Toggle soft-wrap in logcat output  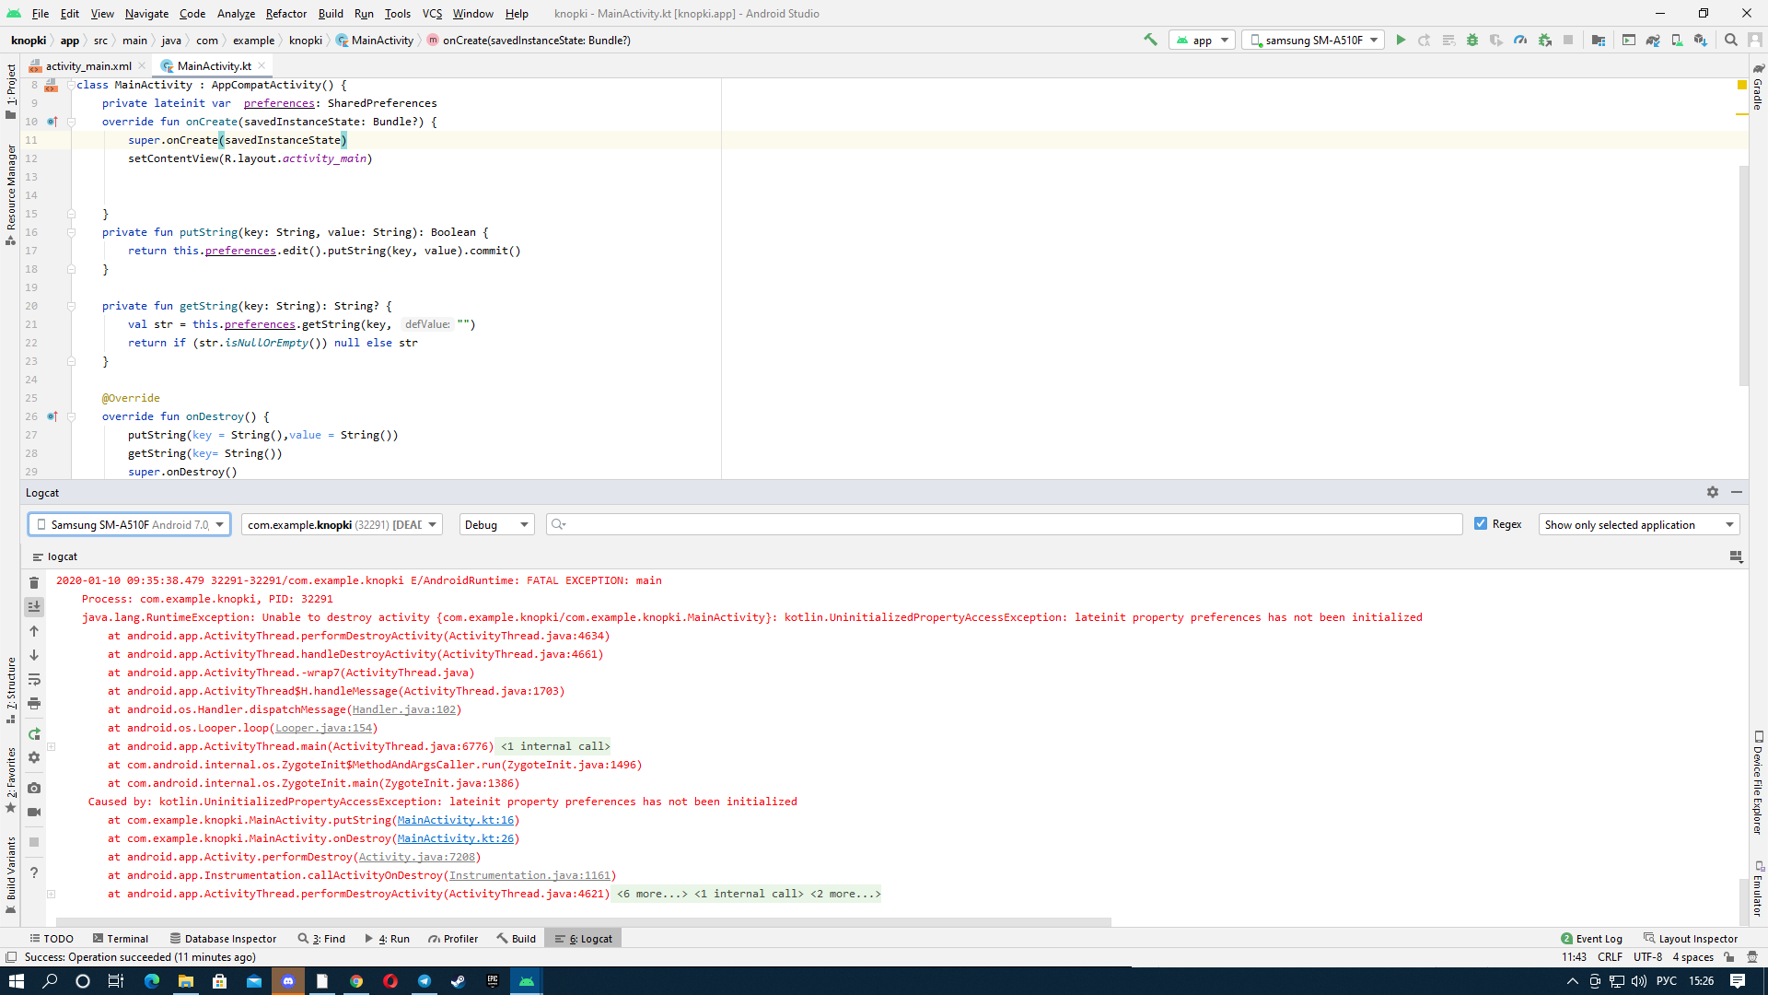click(x=34, y=679)
